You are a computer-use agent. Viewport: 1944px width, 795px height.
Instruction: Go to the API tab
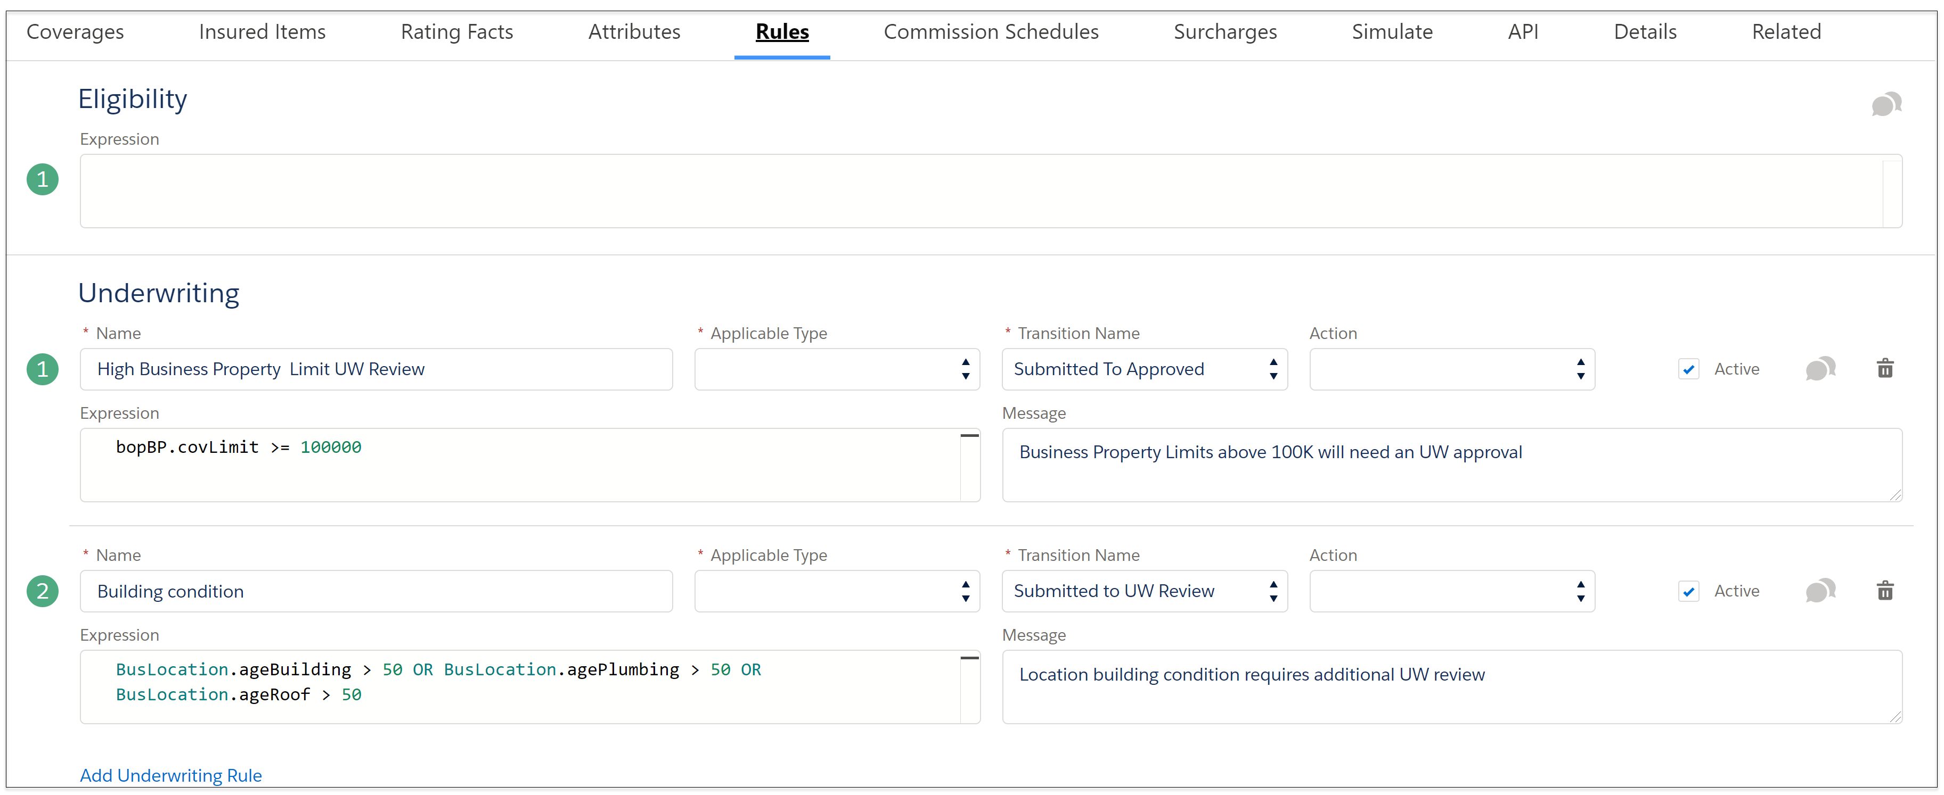1522,32
